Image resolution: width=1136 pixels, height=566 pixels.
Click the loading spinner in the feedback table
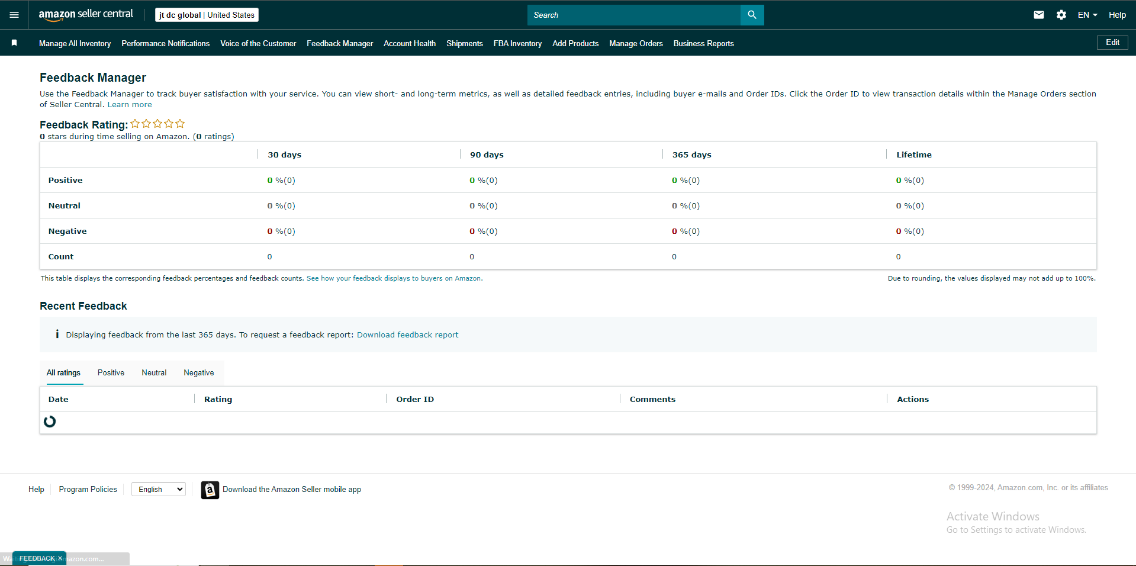tap(50, 422)
